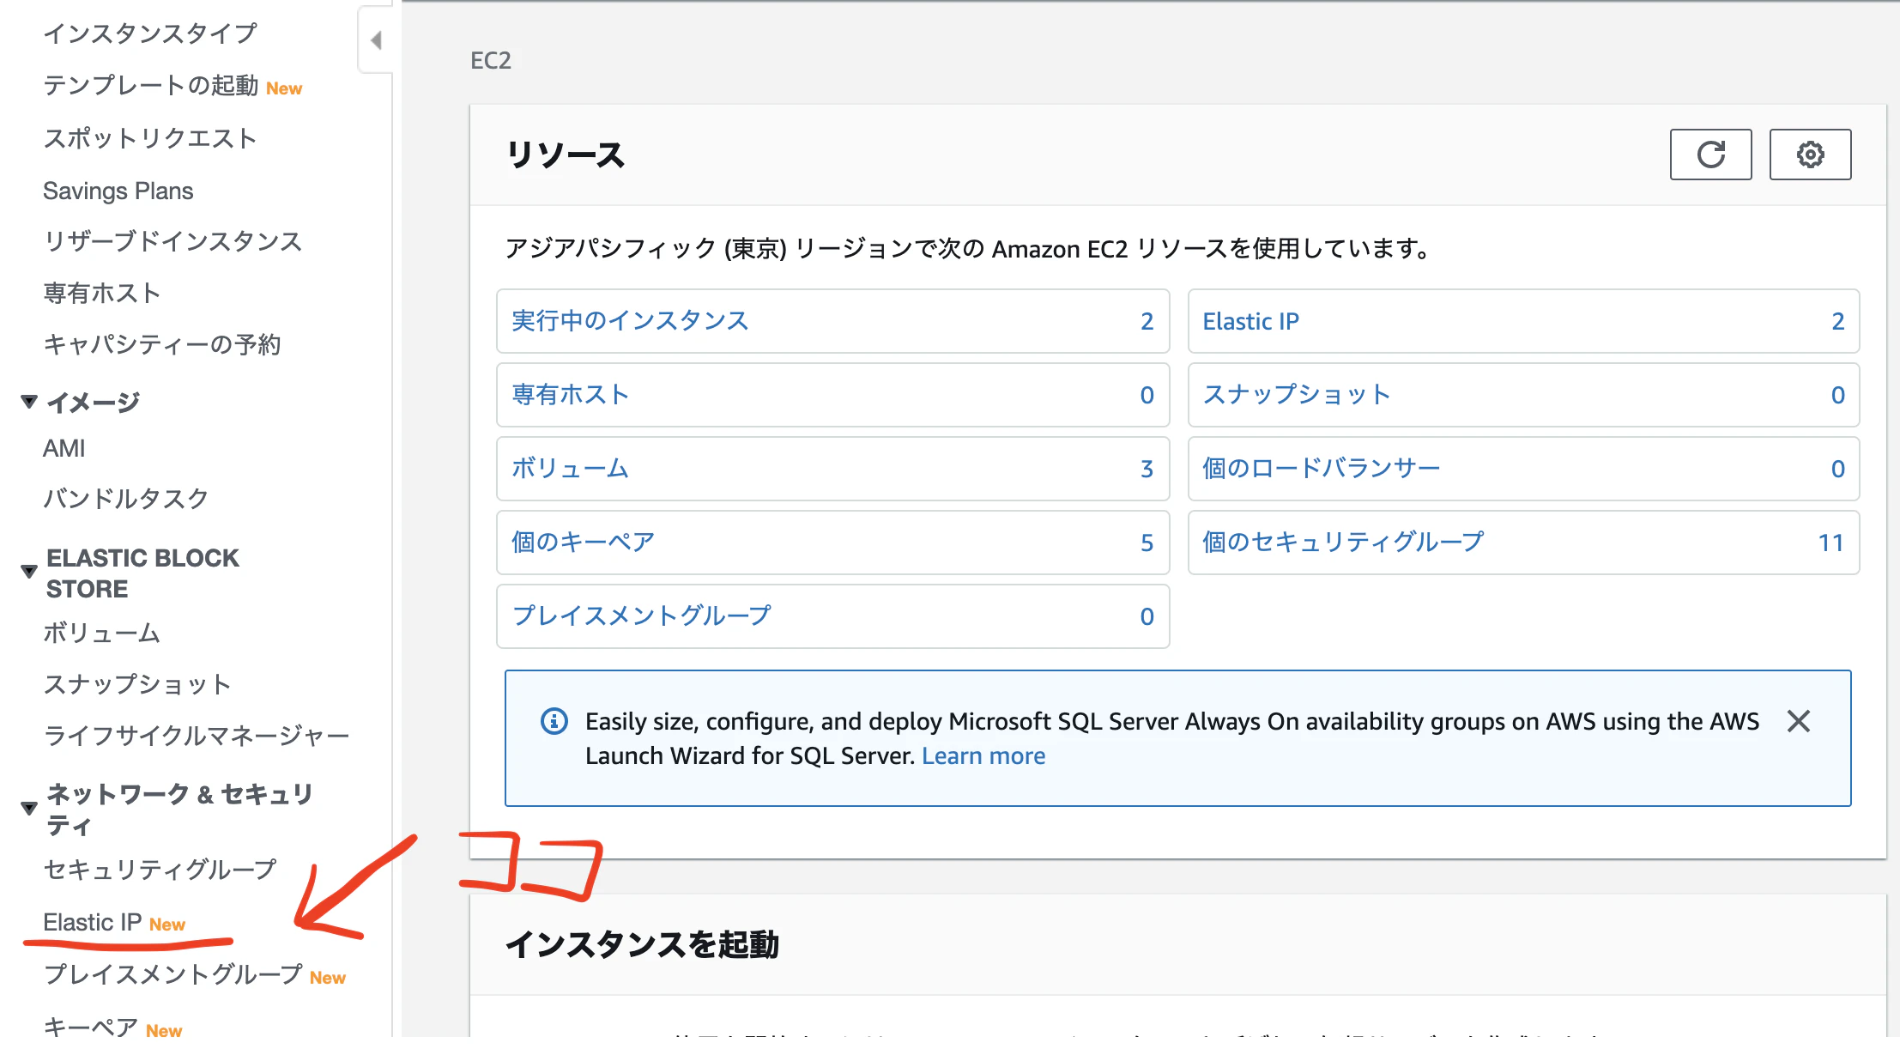1900x1049 pixels.
Task: Open スナップショット in the sidebar
Action: click(x=137, y=684)
